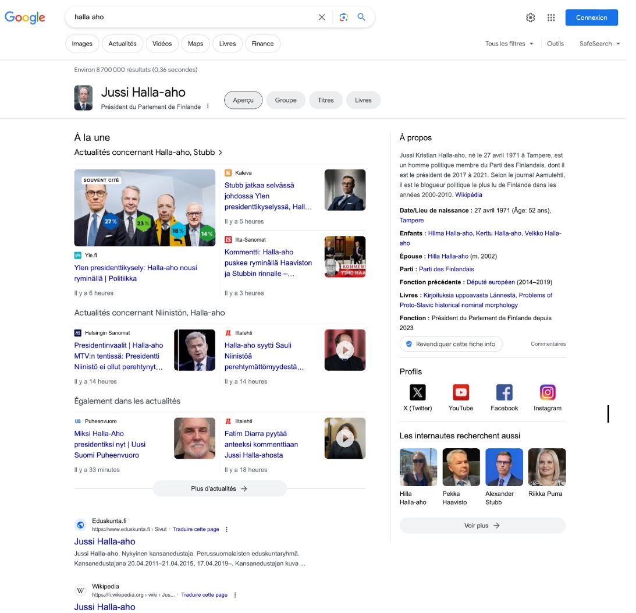636x613 pixels.
Task: Click the three-dot menu of Wikipedia result
Action: point(235,595)
